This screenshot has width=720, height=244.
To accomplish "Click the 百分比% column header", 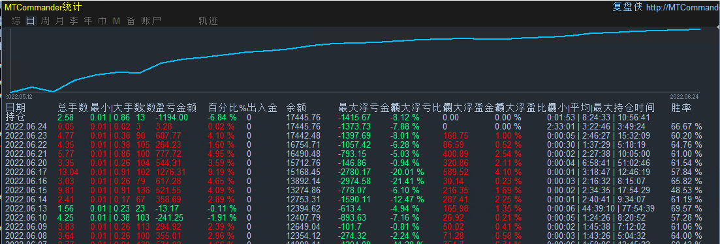I will (x=227, y=107).
